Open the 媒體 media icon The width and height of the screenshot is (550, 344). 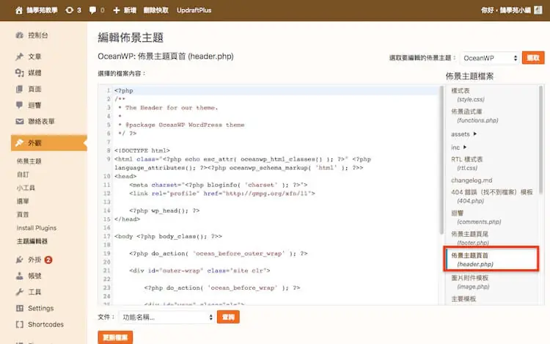pos(20,73)
